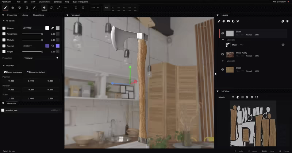Image resolution: width=292 pixels, height=153 pixels.
Task: Hide the Silver layer
Action: coord(223,33)
